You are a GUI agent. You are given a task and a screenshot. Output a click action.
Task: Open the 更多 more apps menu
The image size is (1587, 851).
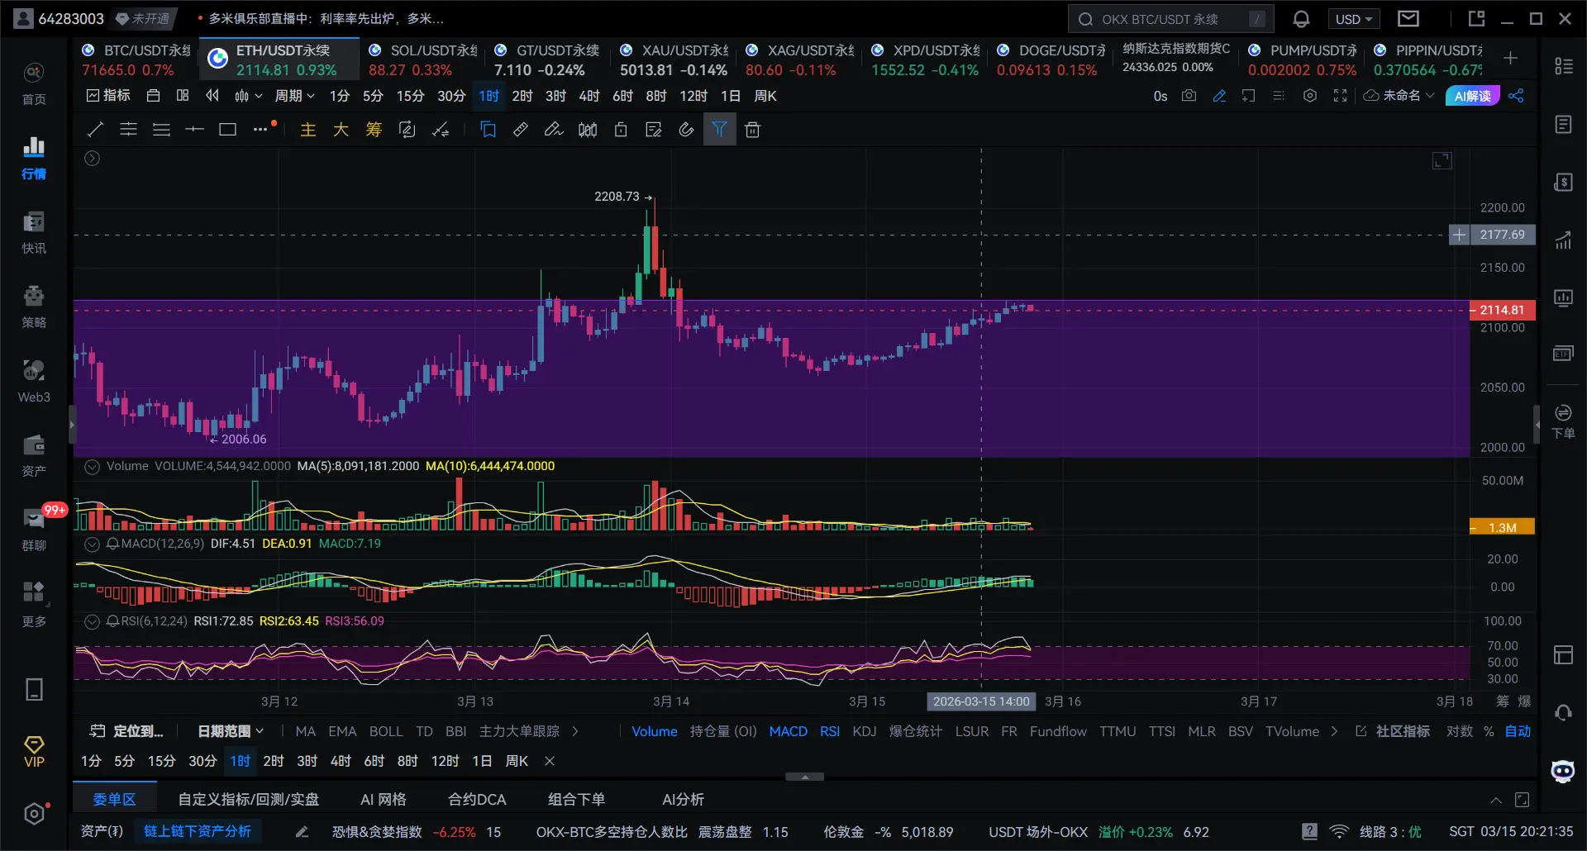[34, 604]
